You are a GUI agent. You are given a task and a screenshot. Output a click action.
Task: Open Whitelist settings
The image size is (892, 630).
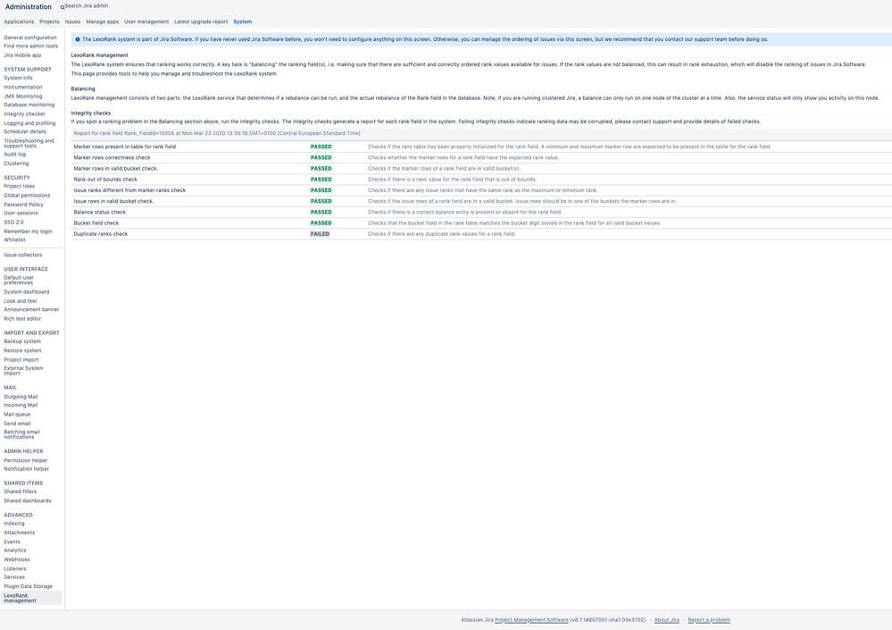[14, 239]
